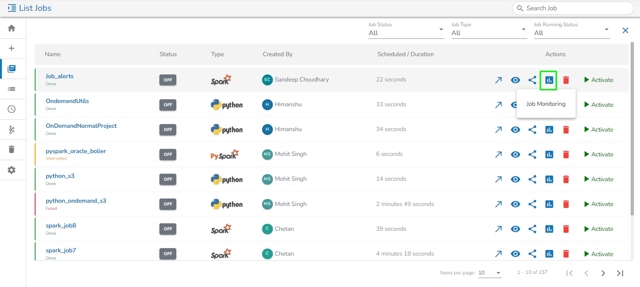
Task: Select the Job Monitoring tooltip item
Action: coord(546,104)
